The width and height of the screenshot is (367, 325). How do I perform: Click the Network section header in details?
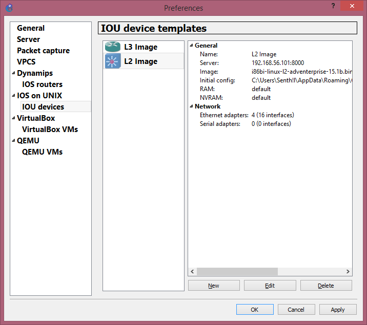coord(208,106)
